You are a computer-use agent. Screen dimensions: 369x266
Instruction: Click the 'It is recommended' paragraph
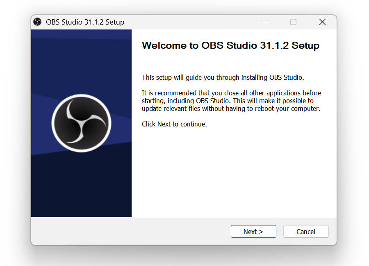[231, 101]
